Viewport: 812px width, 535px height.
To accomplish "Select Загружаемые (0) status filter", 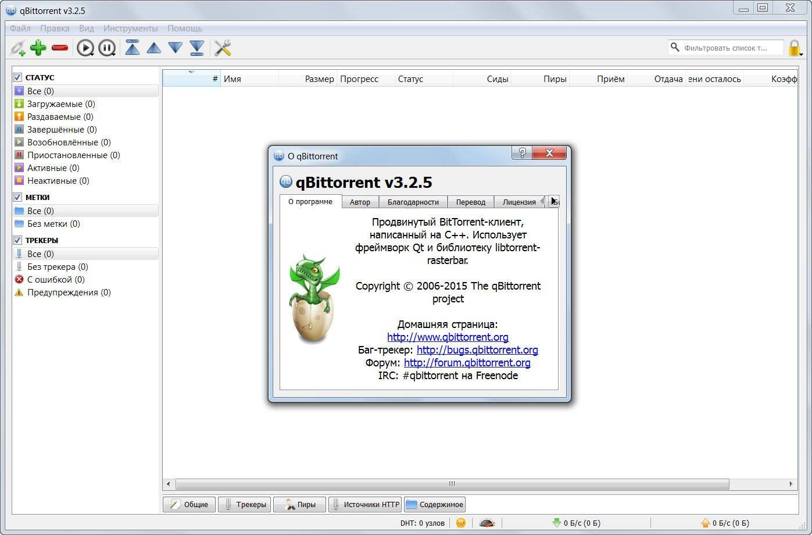I will point(85,104).
